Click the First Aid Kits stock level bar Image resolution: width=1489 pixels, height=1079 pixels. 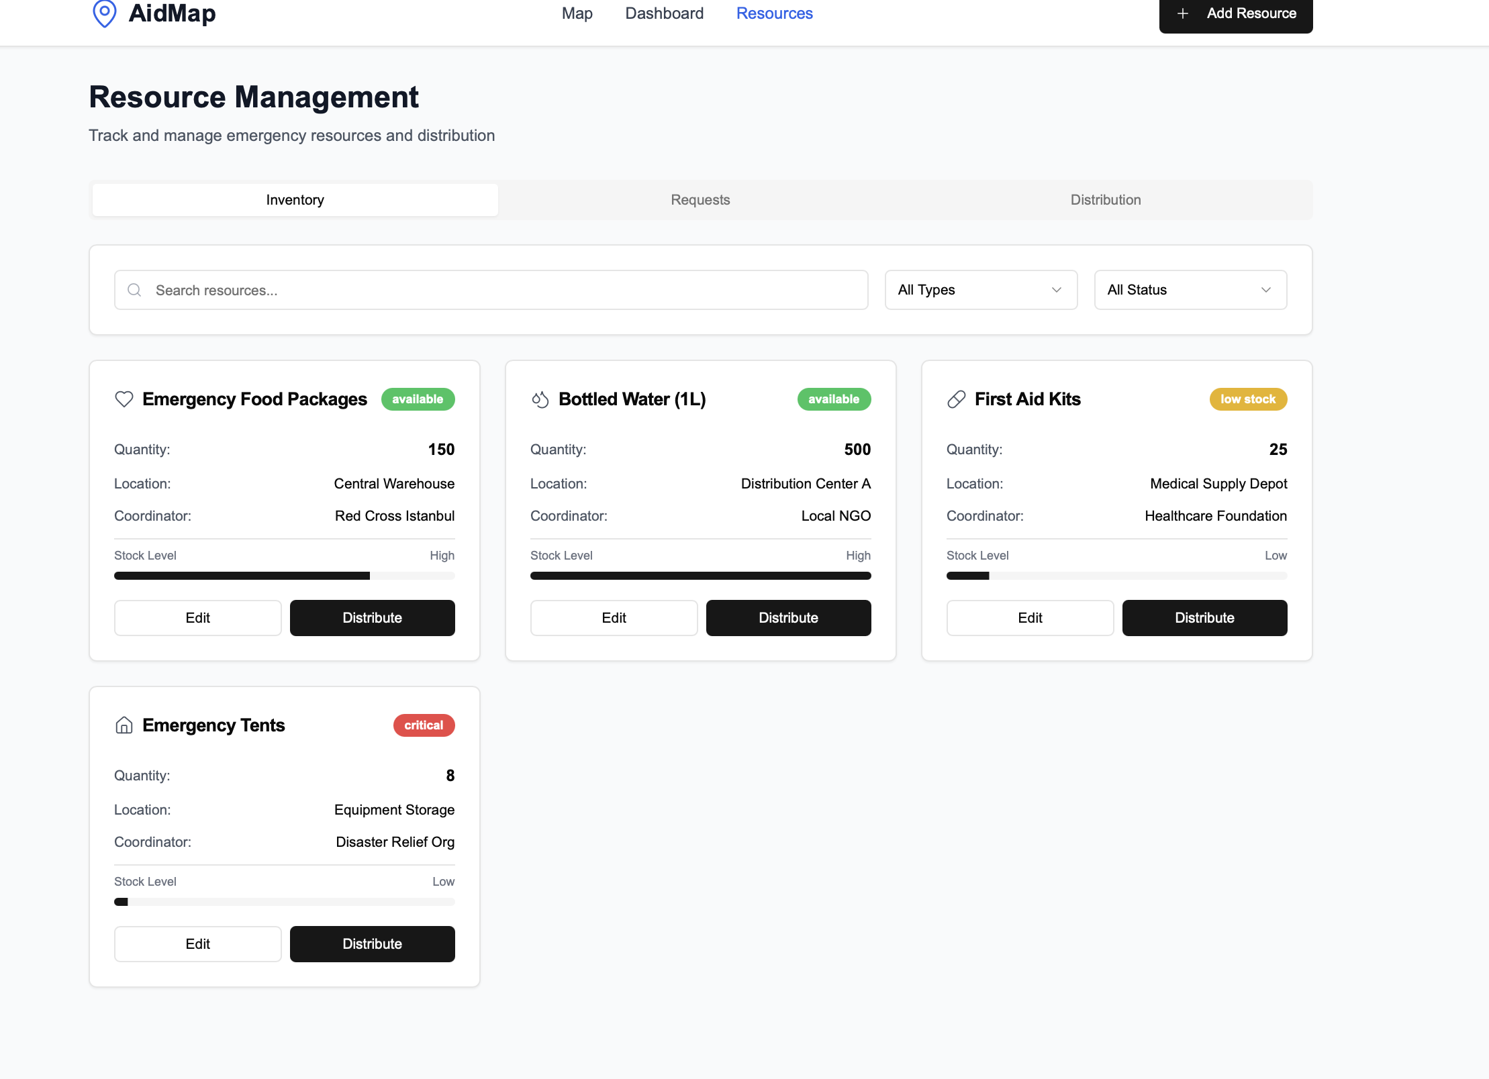(x=1116, y=576)
